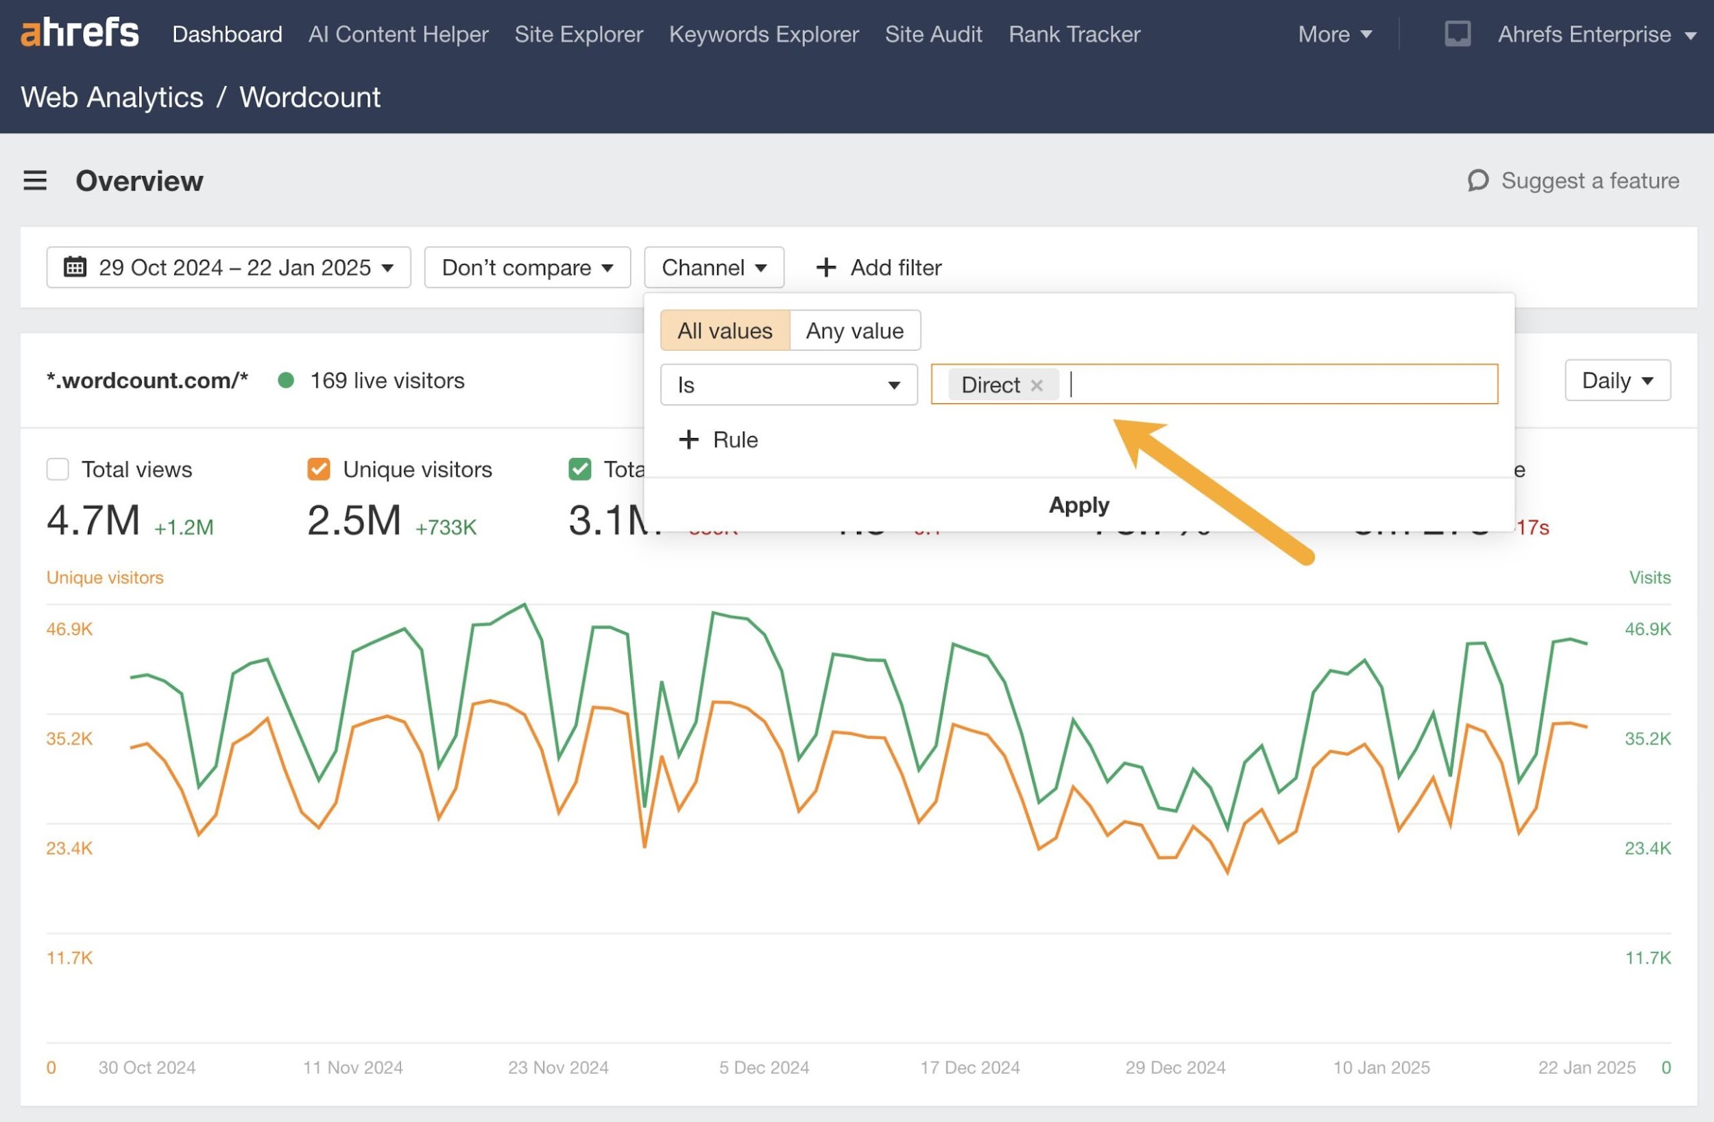Click the monitor icon in top bar
Screen dimensions: 1714x1122
[1457, 34]
